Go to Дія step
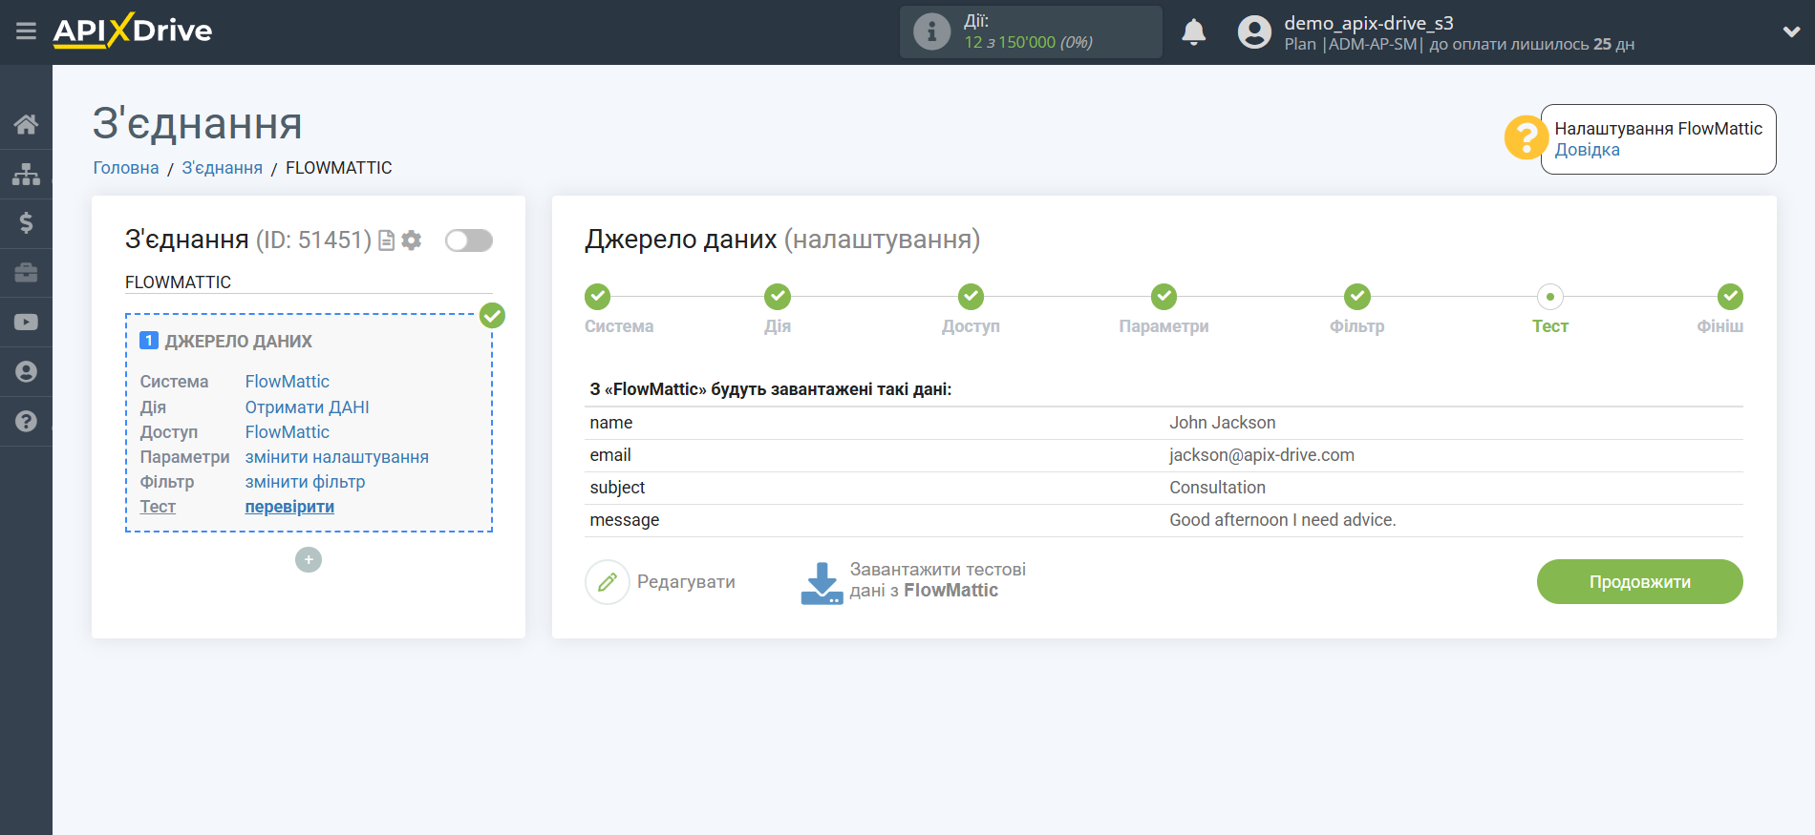The height and width of the screenshot is (835, 1815). [x=778, y=297]
